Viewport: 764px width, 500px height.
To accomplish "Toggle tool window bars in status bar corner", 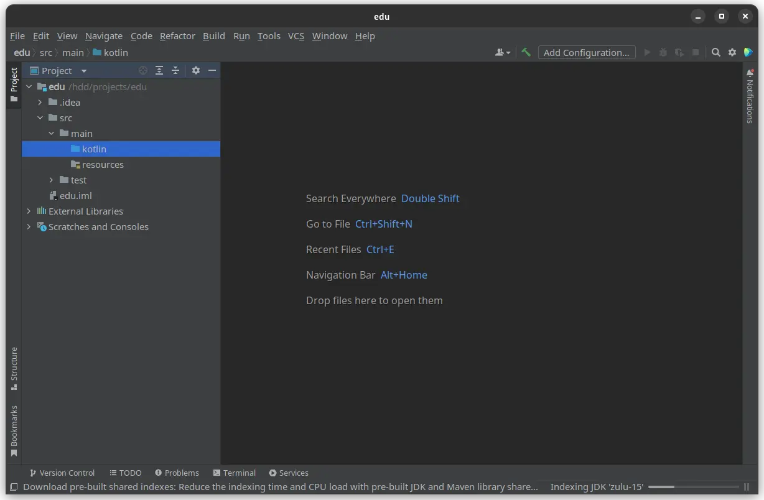I will point(14,487).
